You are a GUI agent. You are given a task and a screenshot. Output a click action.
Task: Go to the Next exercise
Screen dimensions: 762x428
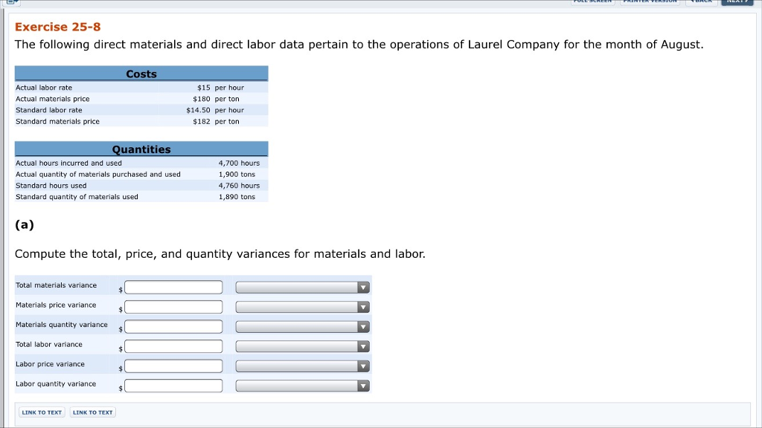[737, 2]
